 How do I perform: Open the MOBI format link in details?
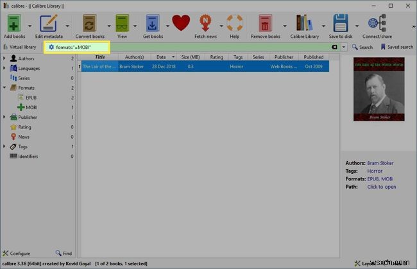click(x=387, y=179)
